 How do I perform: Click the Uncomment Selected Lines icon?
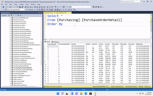(66, 10)
